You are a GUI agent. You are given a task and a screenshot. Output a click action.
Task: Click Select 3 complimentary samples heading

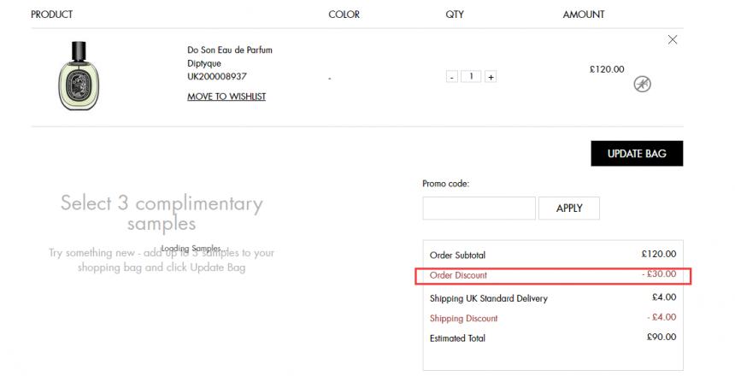pyautogui.click(x=162, y=214)
